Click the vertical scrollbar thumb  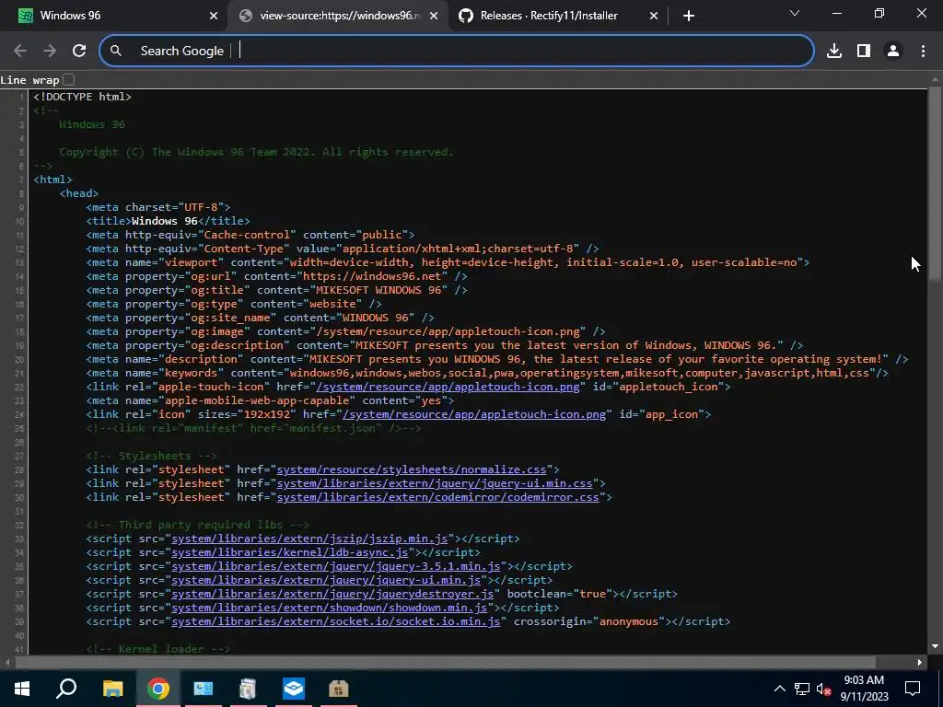pos(935,183)
